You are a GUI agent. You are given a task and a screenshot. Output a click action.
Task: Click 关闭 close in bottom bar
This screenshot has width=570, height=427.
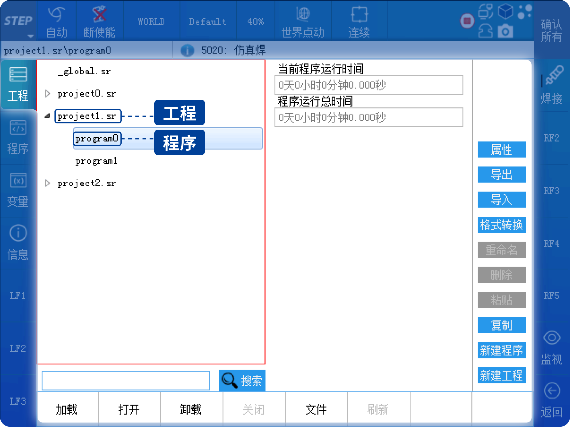pyautogui.click(x=254, y=409)
